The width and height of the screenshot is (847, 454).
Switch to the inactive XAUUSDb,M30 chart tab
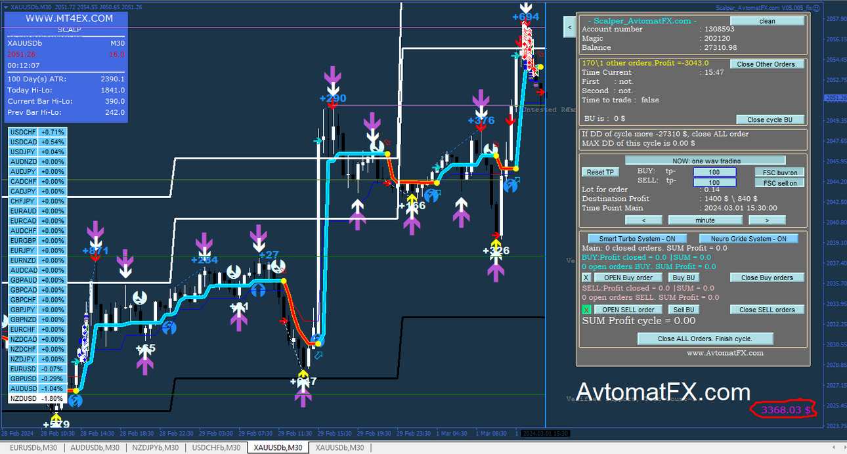click(339, 447)
